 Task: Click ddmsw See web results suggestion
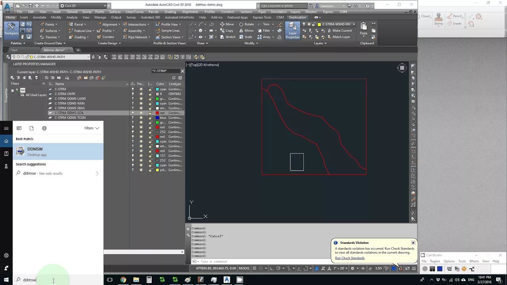point(58,173)
